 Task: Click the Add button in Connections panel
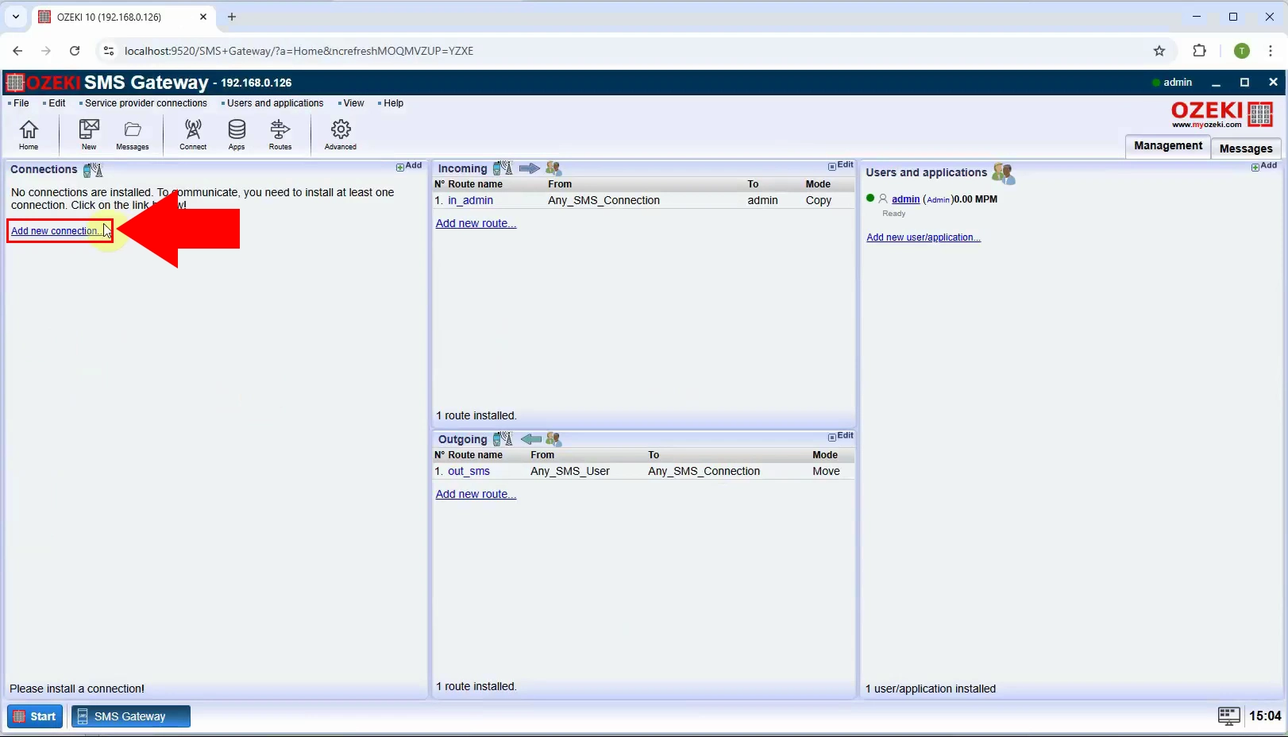(409, 166)
